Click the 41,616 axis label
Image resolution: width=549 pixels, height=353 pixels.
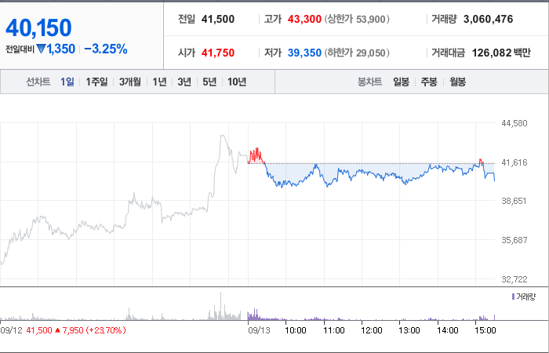[514, 162]
